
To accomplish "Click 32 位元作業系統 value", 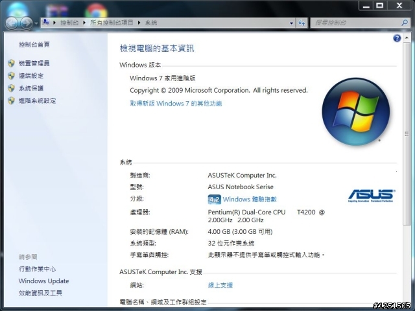I will (x=231, y=244).
